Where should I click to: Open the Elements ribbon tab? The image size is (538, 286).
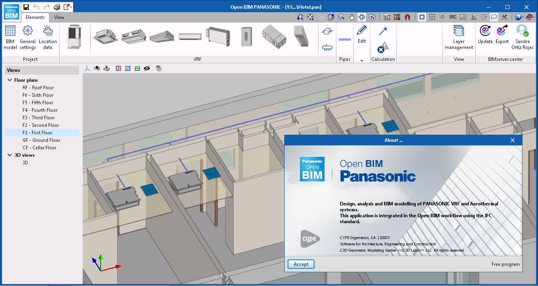(35, 17)
